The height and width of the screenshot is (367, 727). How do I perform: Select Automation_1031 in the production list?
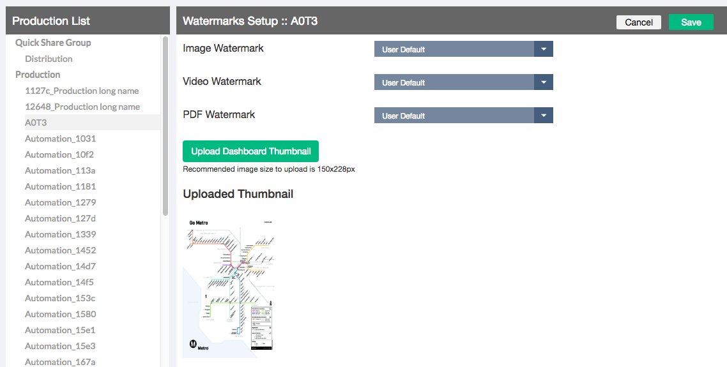60,139
